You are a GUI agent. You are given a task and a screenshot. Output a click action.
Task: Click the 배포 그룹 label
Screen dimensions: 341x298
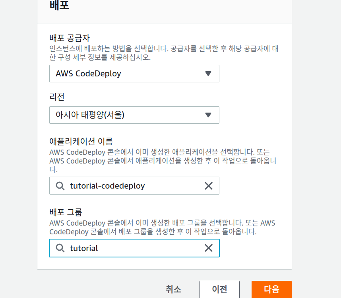click(66, 212)
